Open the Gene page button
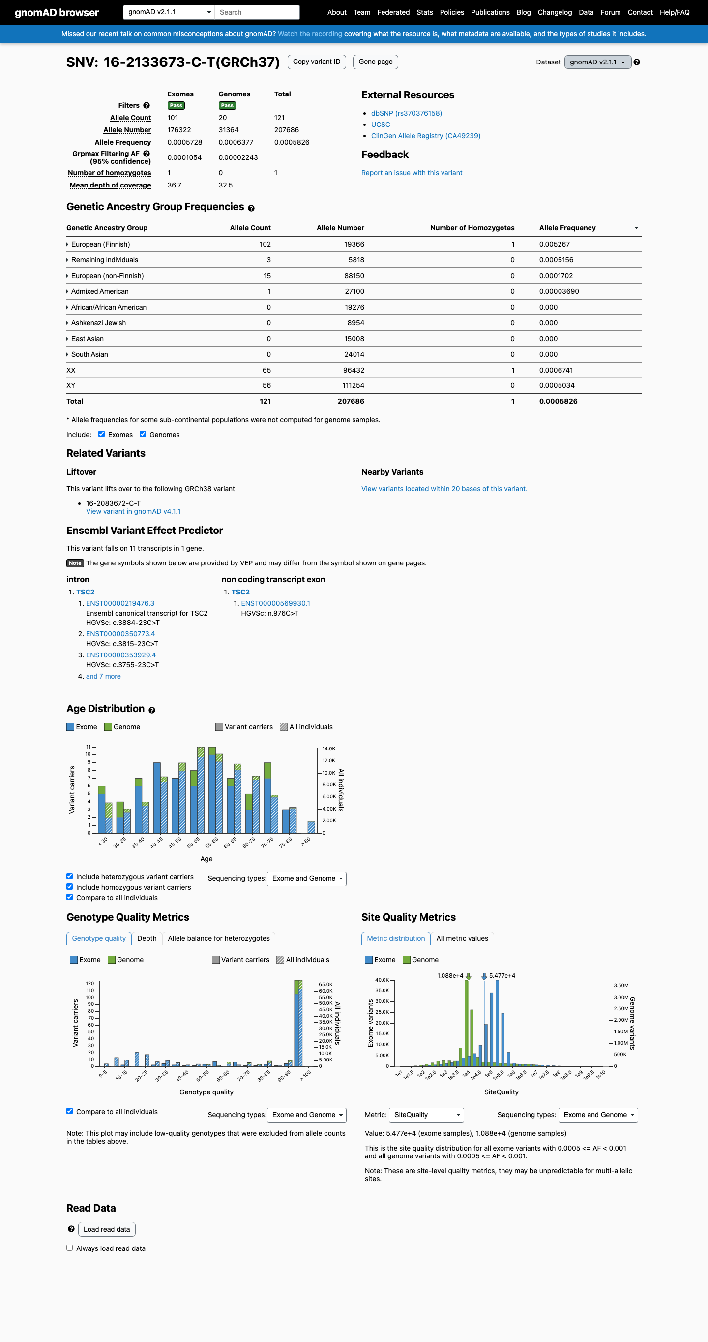708x1342 pixels. click(x=375, y=62)
